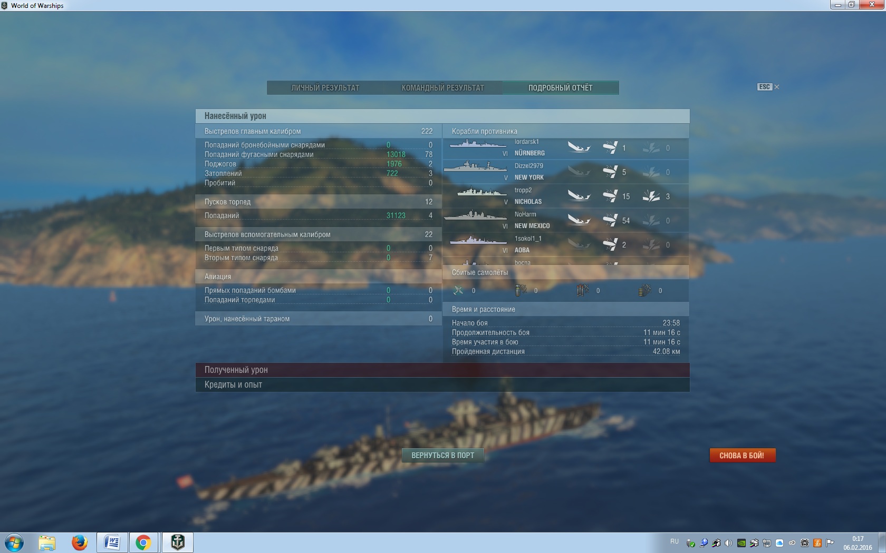This screenshot has height=553, width=886.
Task: Launch Firefox from the taskbar
Action: pyautogui.click(x=80, y=542)
